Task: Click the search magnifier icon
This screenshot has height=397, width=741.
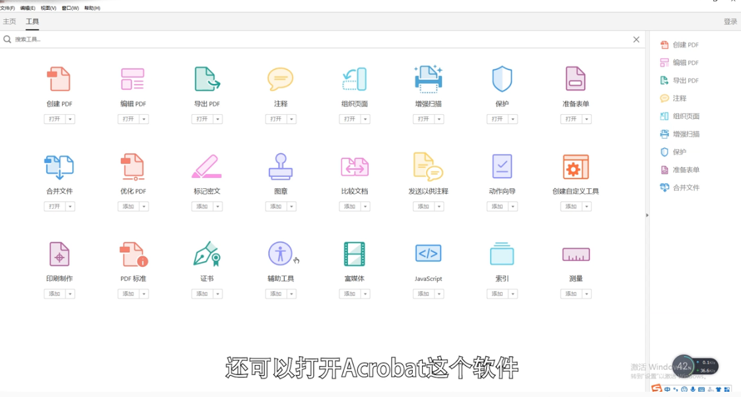Action: coord(7,39)
